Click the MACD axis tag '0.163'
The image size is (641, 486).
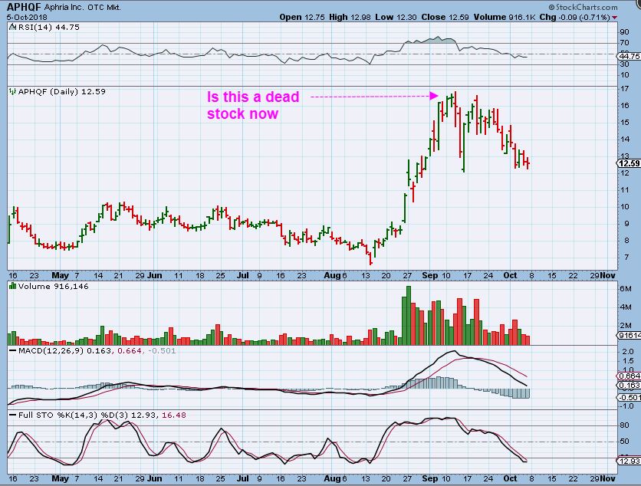click(x=629, y=385)
